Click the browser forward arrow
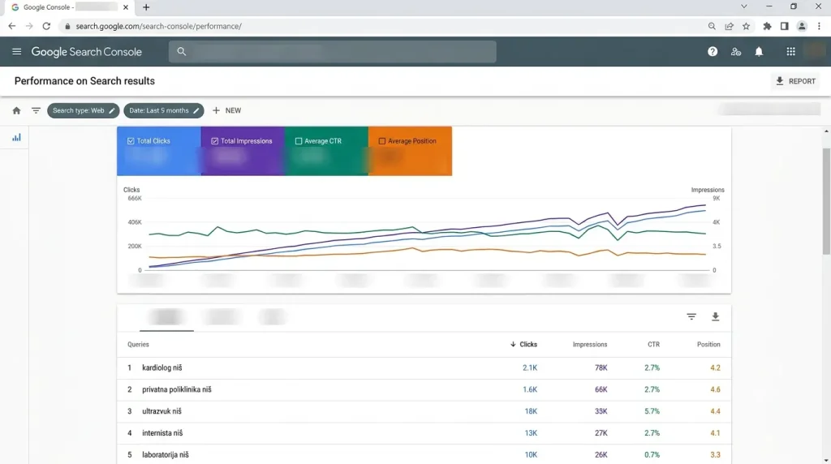The height and width of the screenshot is (464, 831). coord(29,26)
